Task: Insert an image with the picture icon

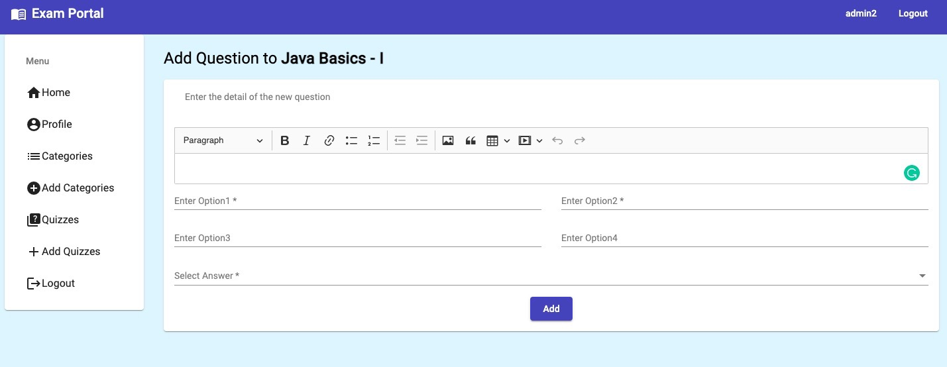Action: pyautogui.click(x=448, y=140)
